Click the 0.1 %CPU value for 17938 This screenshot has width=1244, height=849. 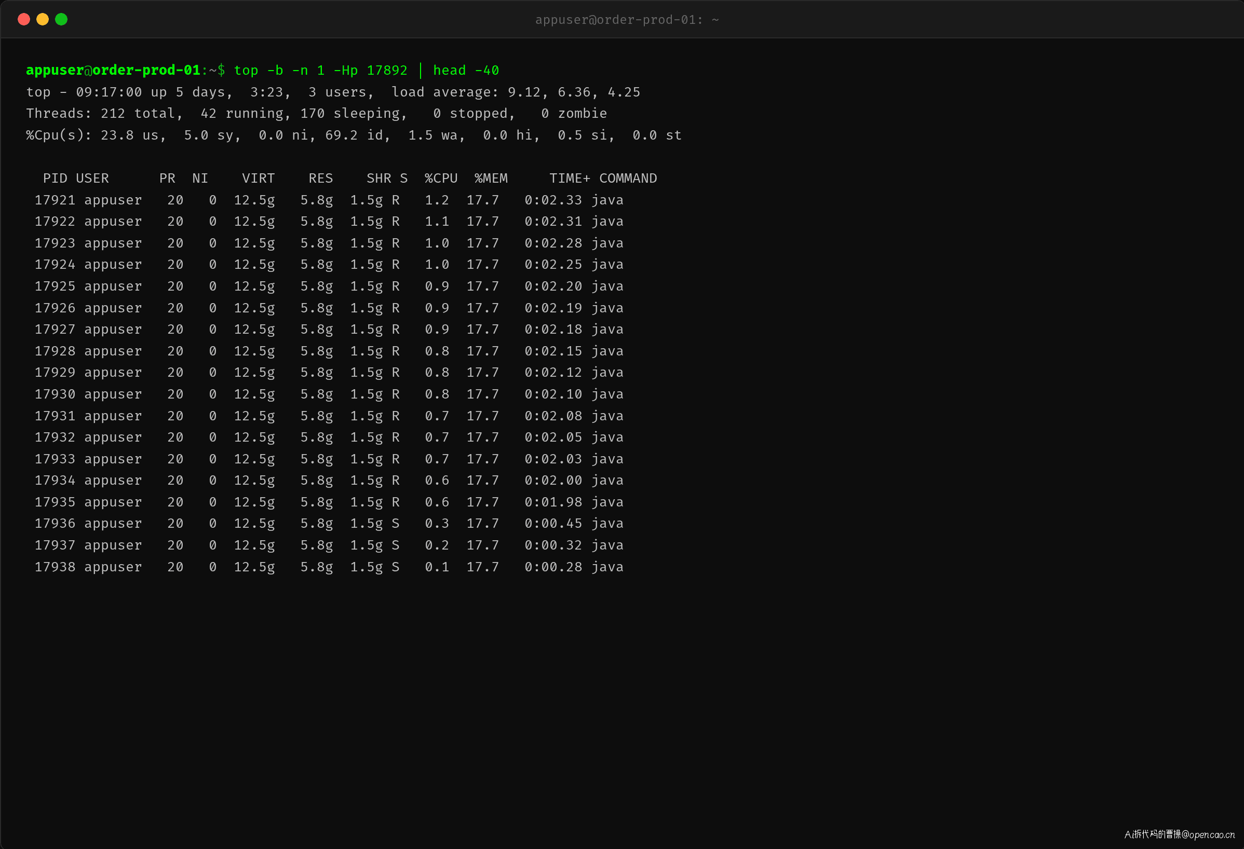[x=437, y=567]
